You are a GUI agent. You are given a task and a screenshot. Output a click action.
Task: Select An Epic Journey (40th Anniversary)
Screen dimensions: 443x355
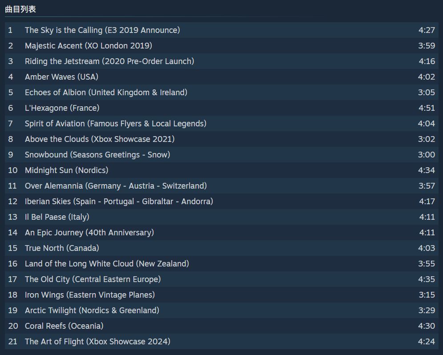tap(221, 232)
